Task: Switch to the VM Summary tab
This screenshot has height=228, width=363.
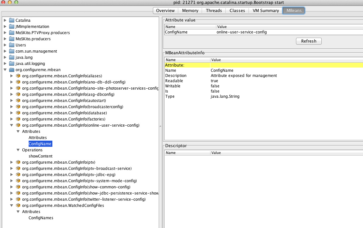Action: point(266,11)
